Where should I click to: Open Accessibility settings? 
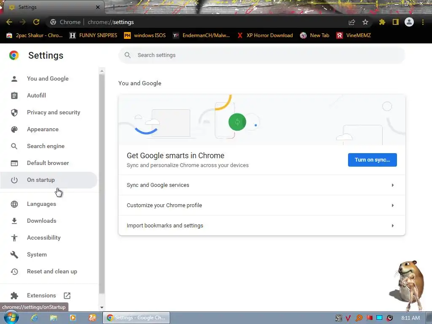49,238
